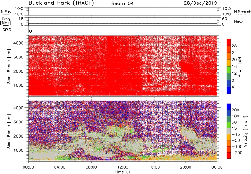Click the 04:00 time axis tick
Screen dimensions: 251x174
coord(60,167)
